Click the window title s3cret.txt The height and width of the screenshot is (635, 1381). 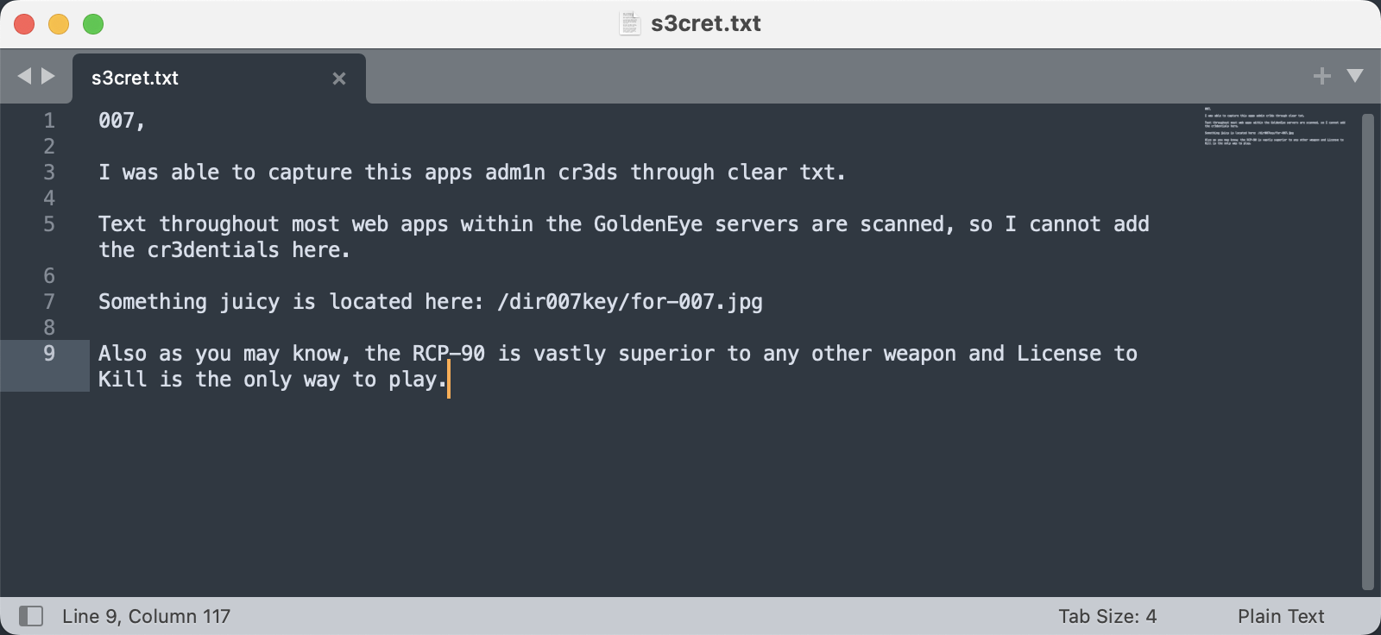tap(705, 23)
